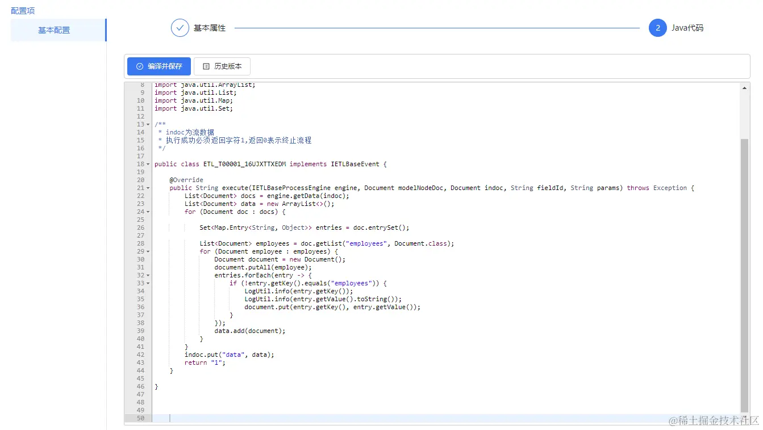Click the vertical scrollbar thumb
This screenshot has width=763, height=430.
point(745,275)
